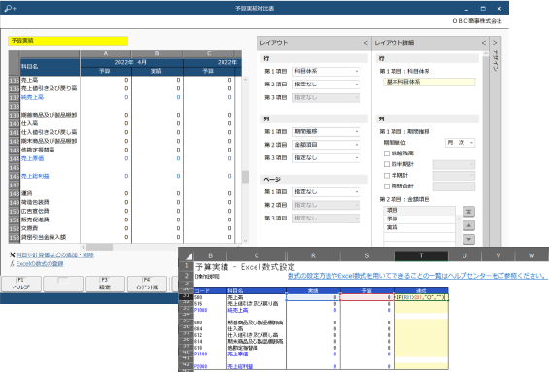Open the greyed dropdown next to 四半期計
Image resolution: width=549 pixels, height=372 pixels.
[x=454, y=164]
